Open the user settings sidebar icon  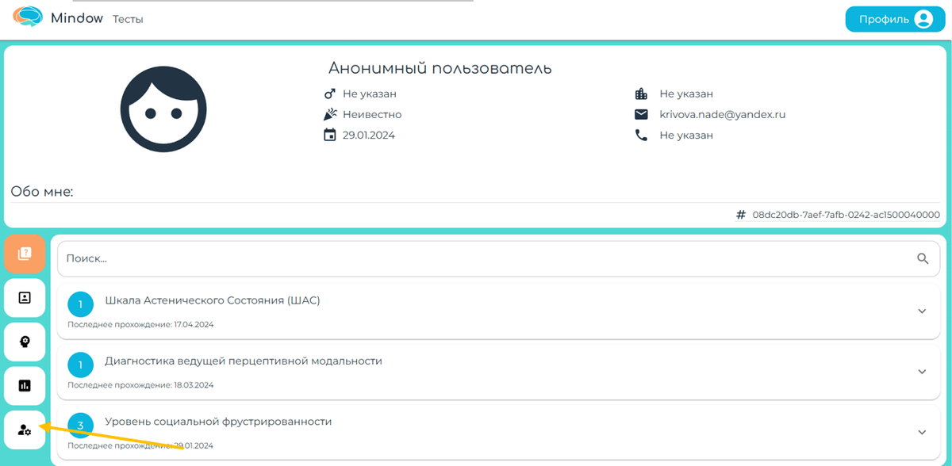coord(25,430)
